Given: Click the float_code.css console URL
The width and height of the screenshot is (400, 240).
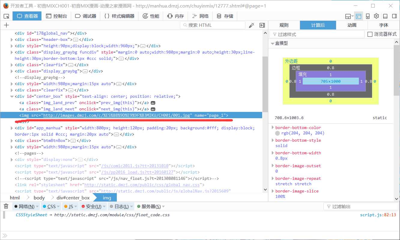Looking at the screenshot, I should click(x=112, y=215).
